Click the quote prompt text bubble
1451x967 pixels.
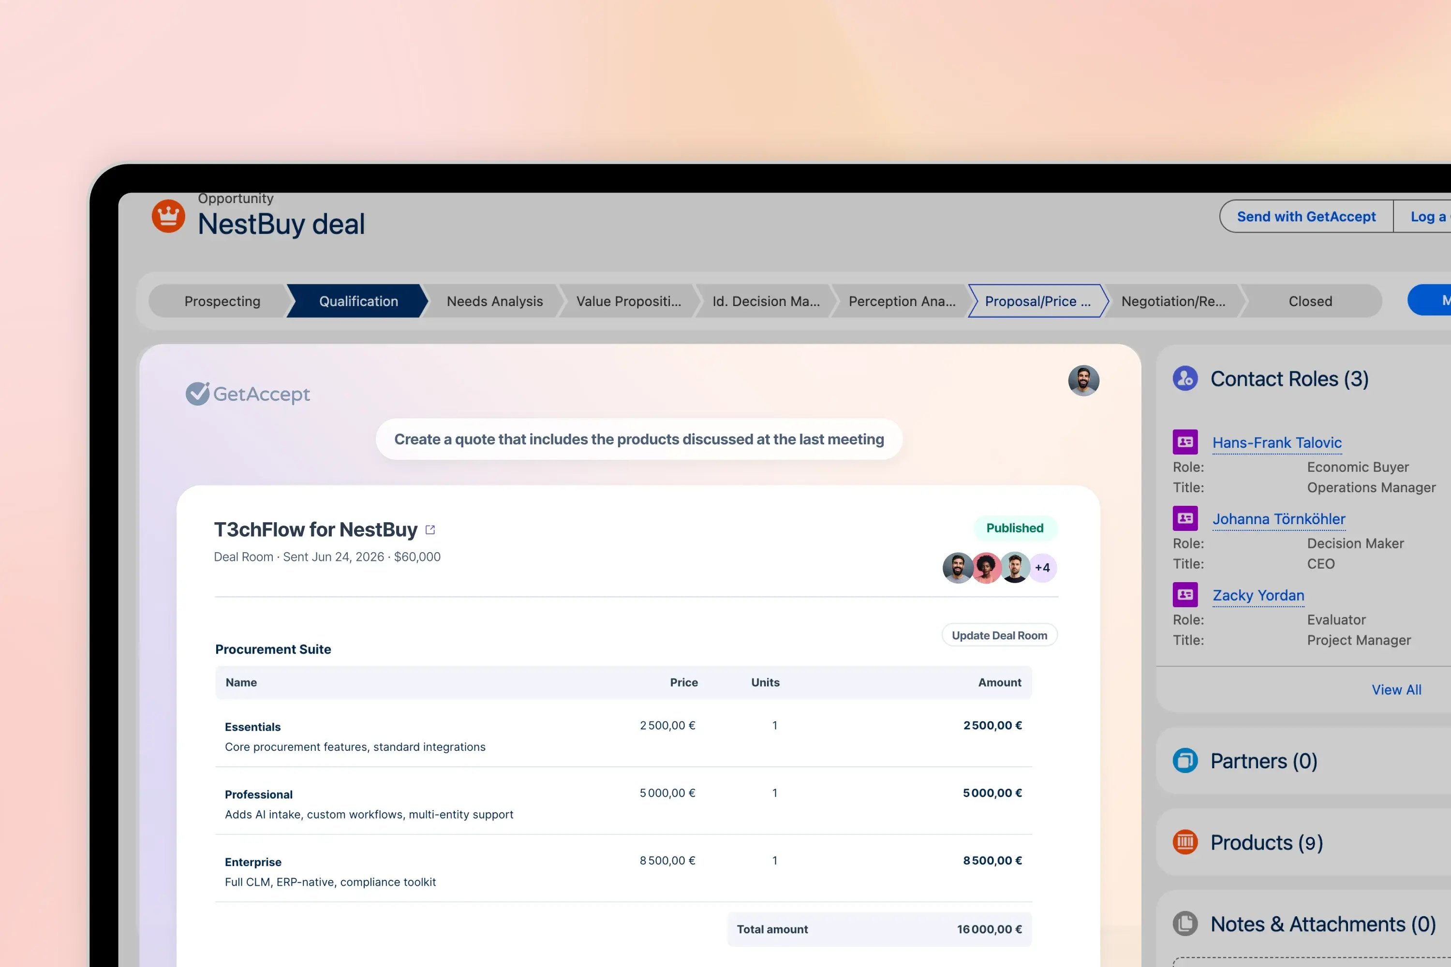(639, 439)
